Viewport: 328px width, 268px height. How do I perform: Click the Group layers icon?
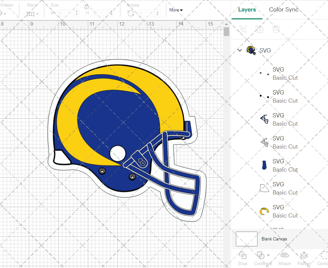tap(243, 29)
